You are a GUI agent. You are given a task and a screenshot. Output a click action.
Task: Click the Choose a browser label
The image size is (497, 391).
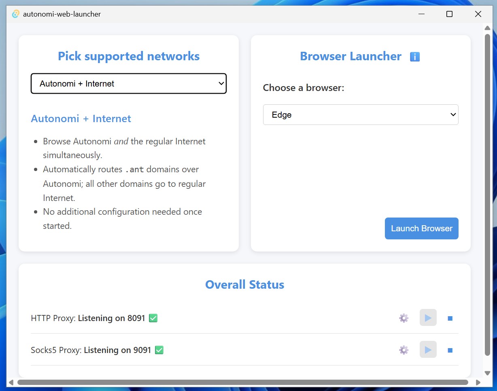304,88
